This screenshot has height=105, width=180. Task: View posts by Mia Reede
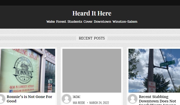(x=79, y=103)
